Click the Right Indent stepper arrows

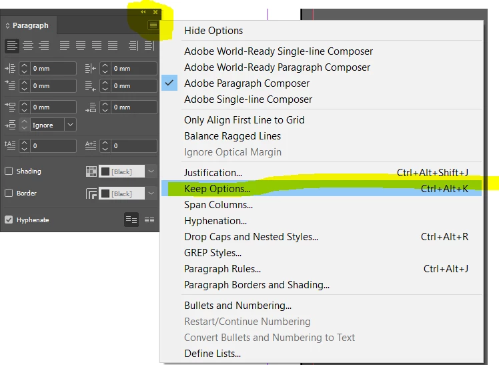[105, 69]
